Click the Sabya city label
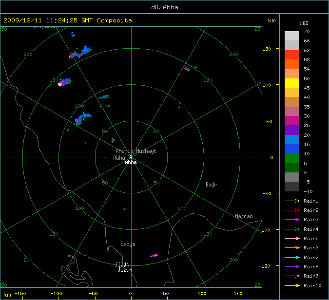329x300 pixels. [x=128, y=244]
